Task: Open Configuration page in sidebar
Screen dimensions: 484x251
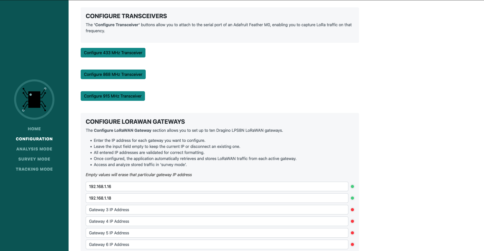Action: pyautogui.click(x=34, y=139)
